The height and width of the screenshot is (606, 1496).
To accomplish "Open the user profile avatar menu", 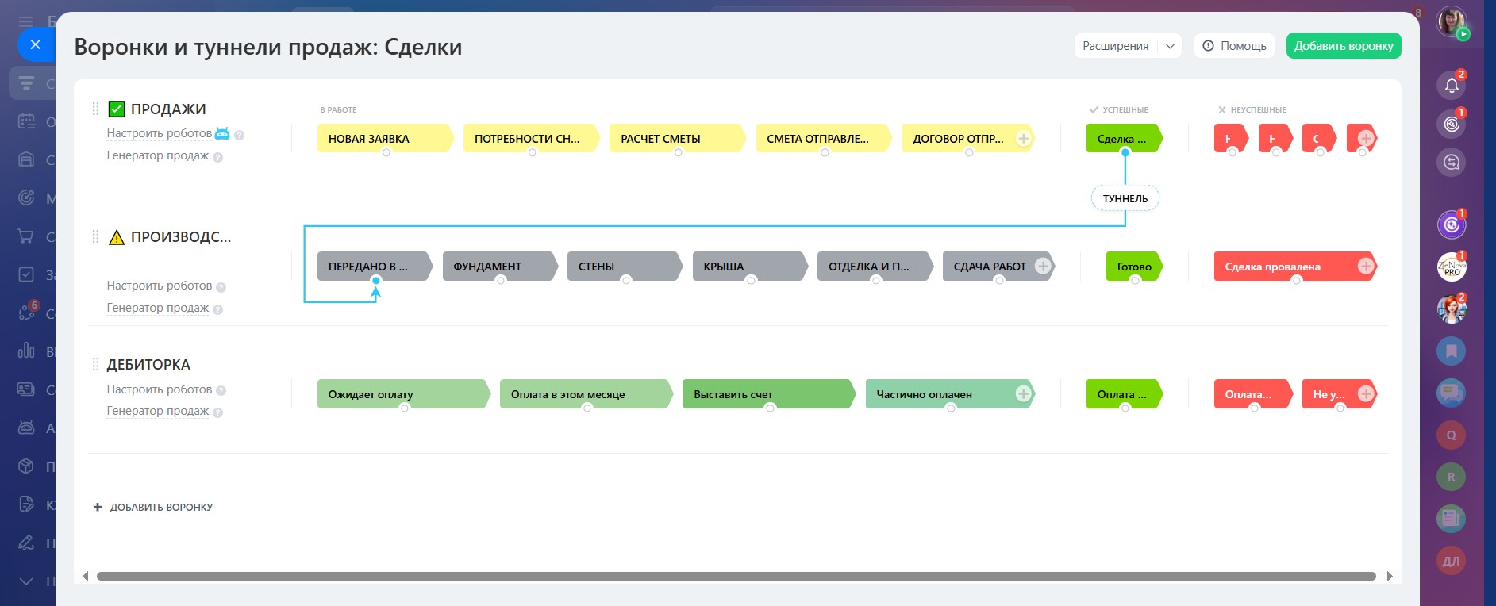I will pyautogui.click(x=1452, y=21).
